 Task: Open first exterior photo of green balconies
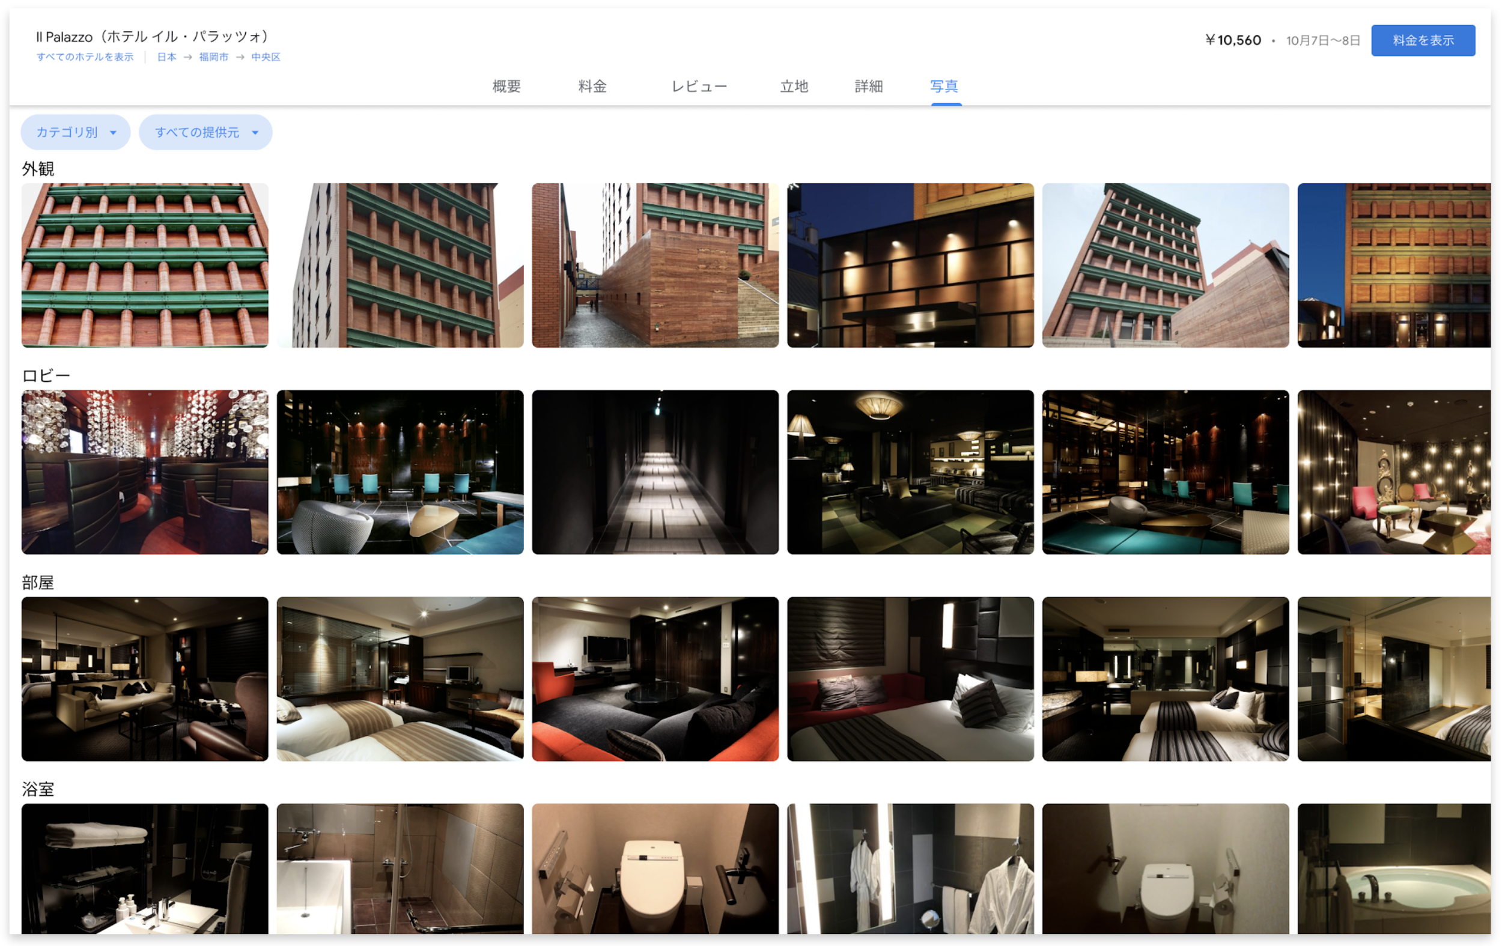click(x=145, y=265)
